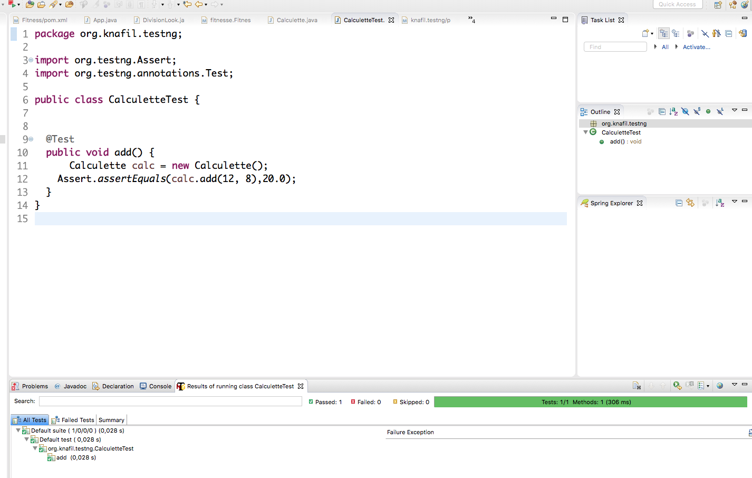This screenshot has width=752, height=478.
Task: Expand the arrow before Activate...
Action: 677,47
